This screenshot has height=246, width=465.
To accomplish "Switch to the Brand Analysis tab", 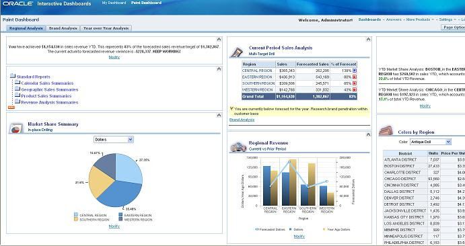I will (x=63, y=28).
